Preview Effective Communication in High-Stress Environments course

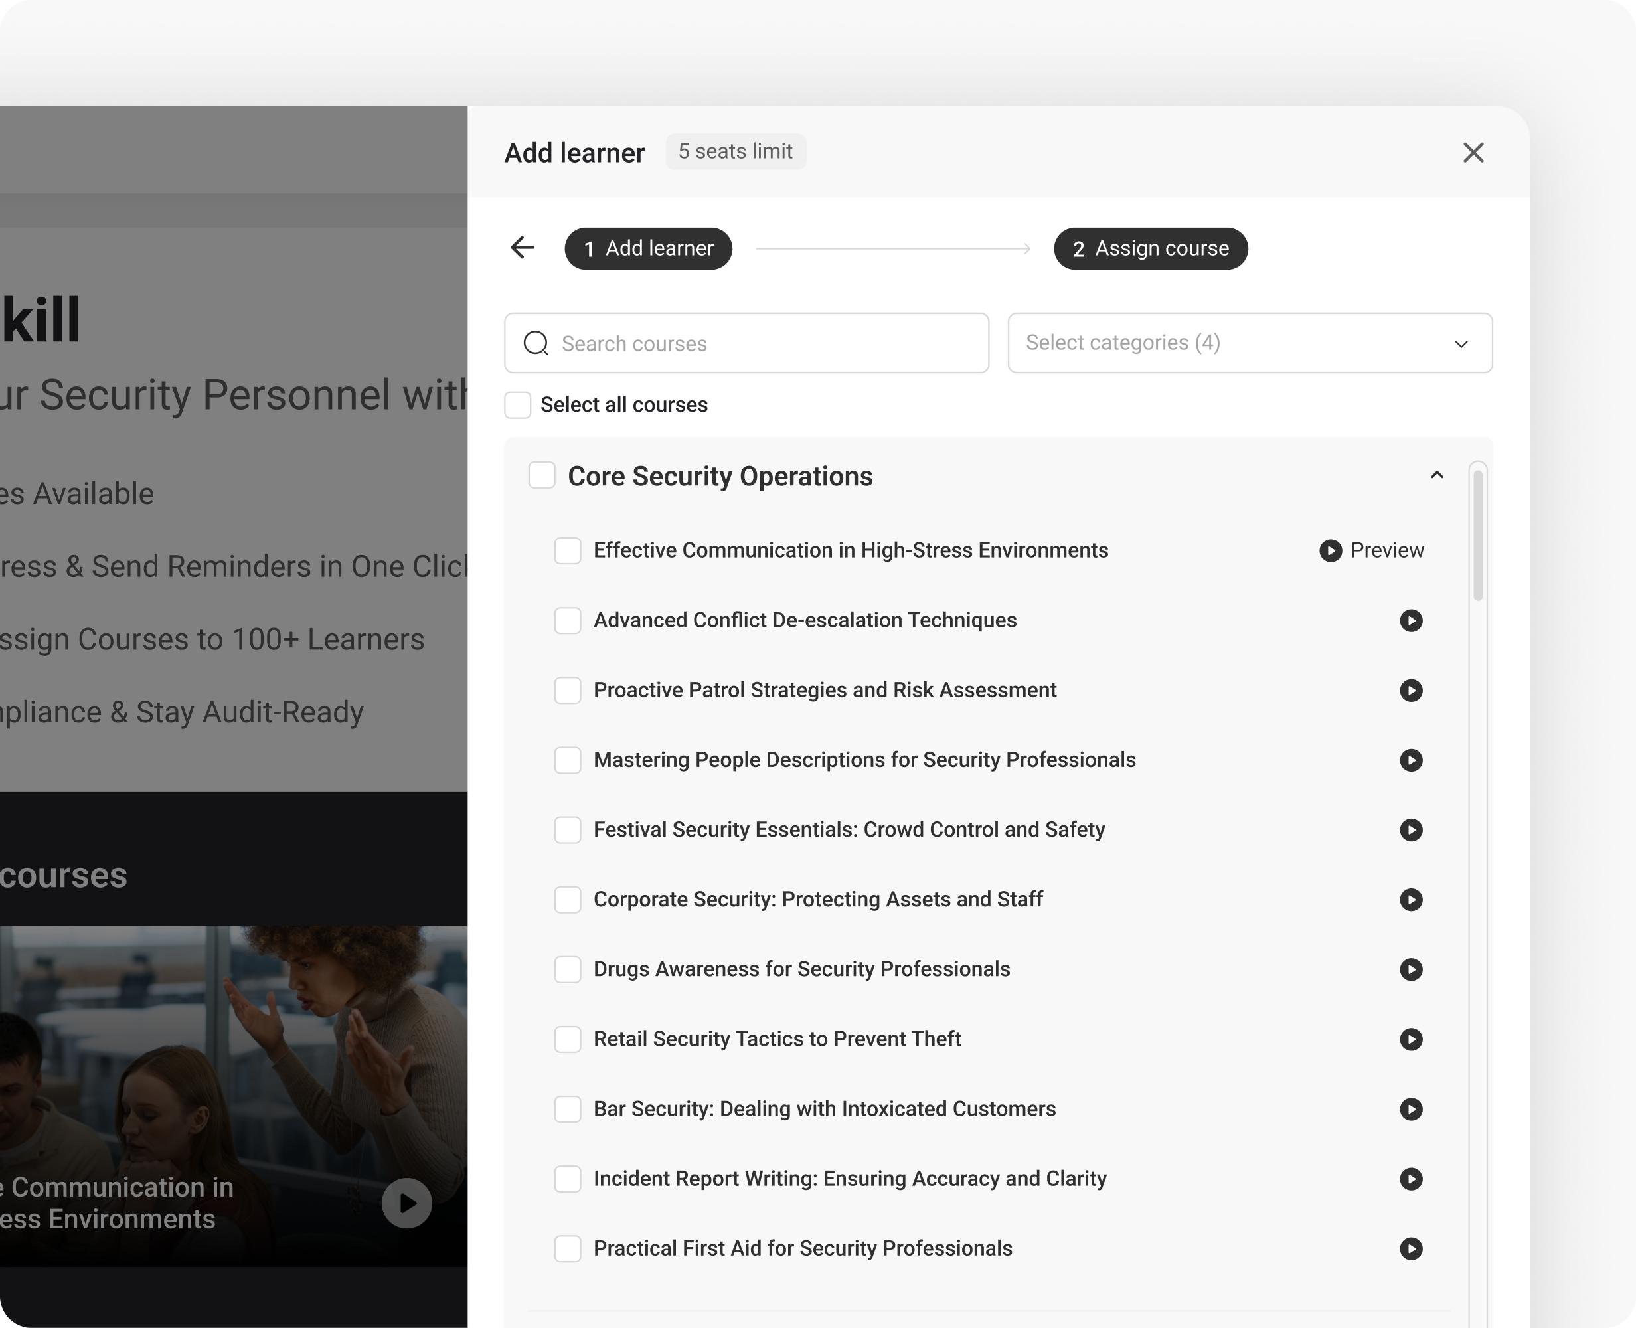[x=1371, y=550]
